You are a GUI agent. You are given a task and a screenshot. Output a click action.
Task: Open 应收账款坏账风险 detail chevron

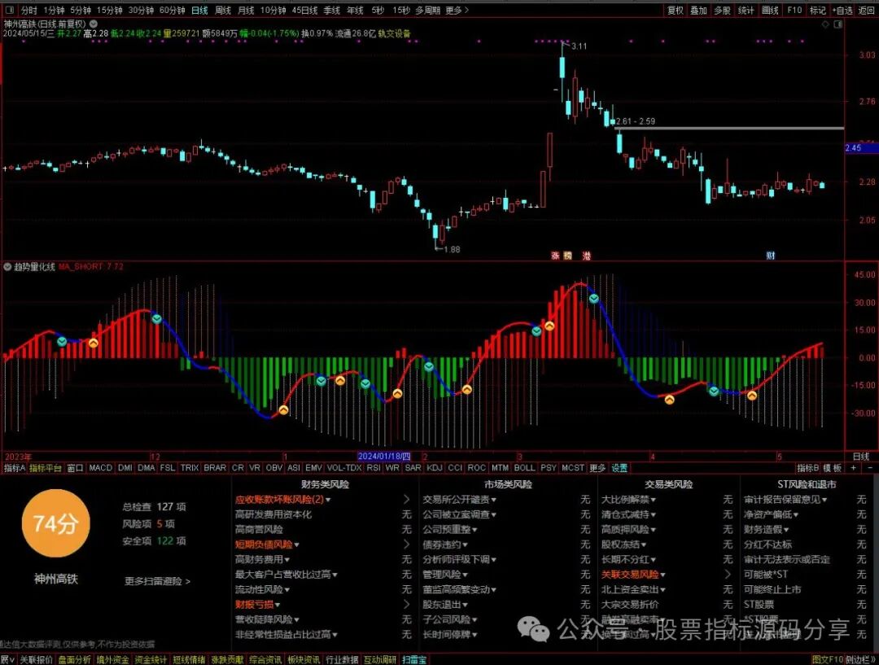(x=406, y=499)
